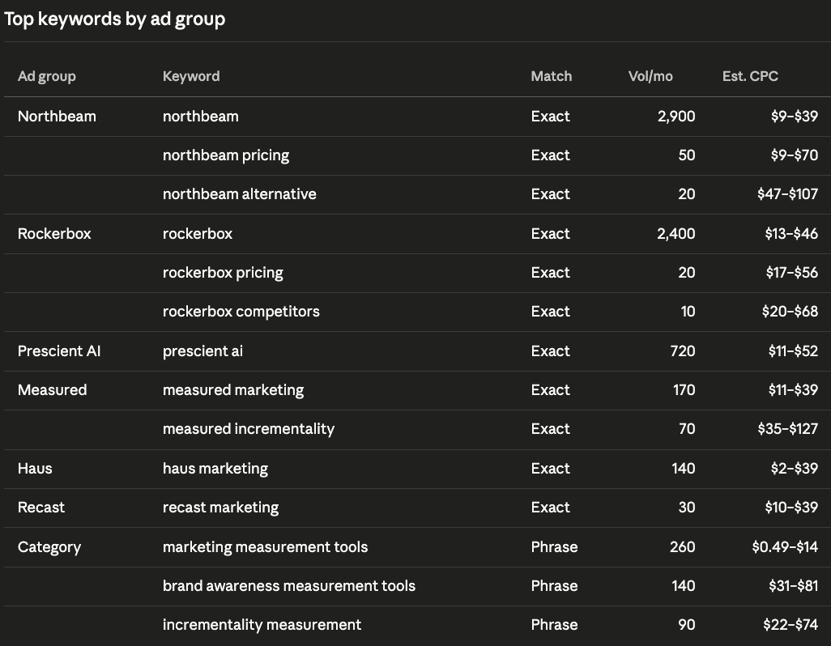Click the 'Est. CPC' column header
831x646 pixels.
750,76
